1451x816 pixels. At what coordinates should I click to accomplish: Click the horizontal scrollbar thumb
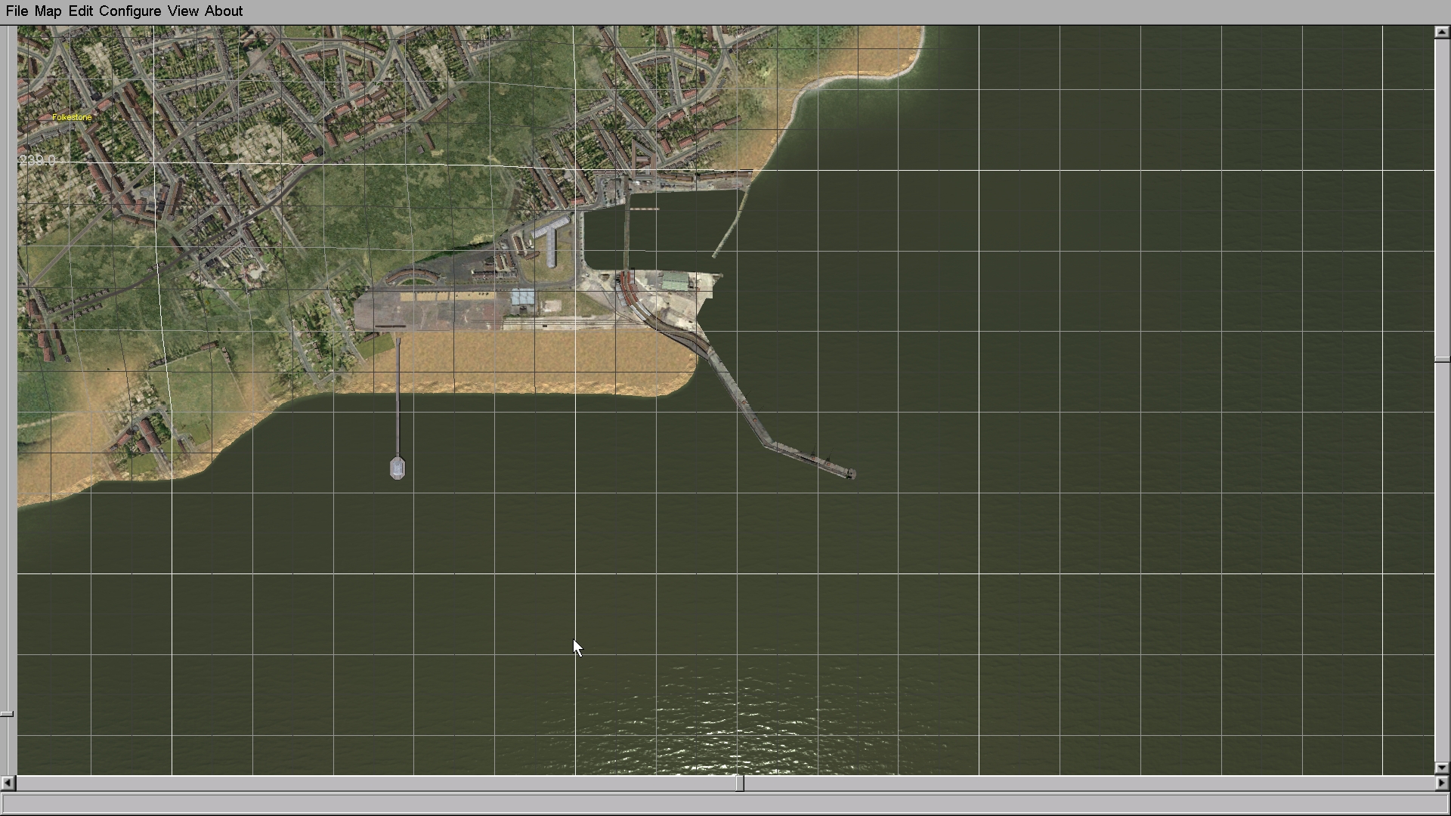tap(740, 784)
